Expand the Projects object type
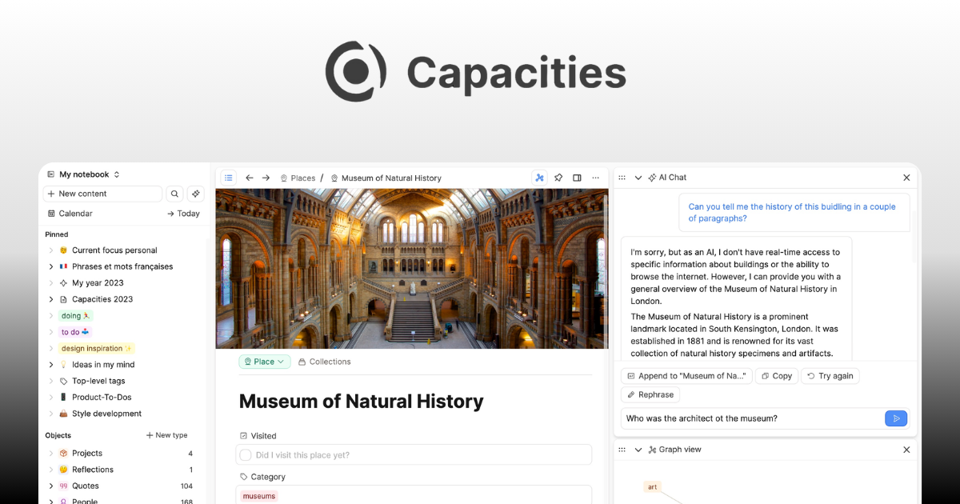The height and width of the screenshot is (504, 960). 51,454
